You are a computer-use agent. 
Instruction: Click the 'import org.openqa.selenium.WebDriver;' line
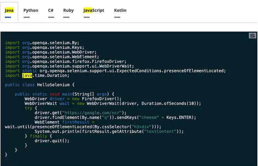[51, 52]
